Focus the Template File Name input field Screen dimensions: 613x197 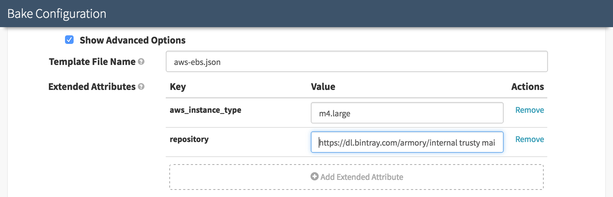[x=357, y=62]
